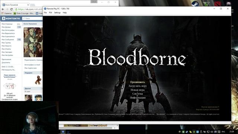Click the action center tray icon
The image size is (238, 134).
point(219,132)
